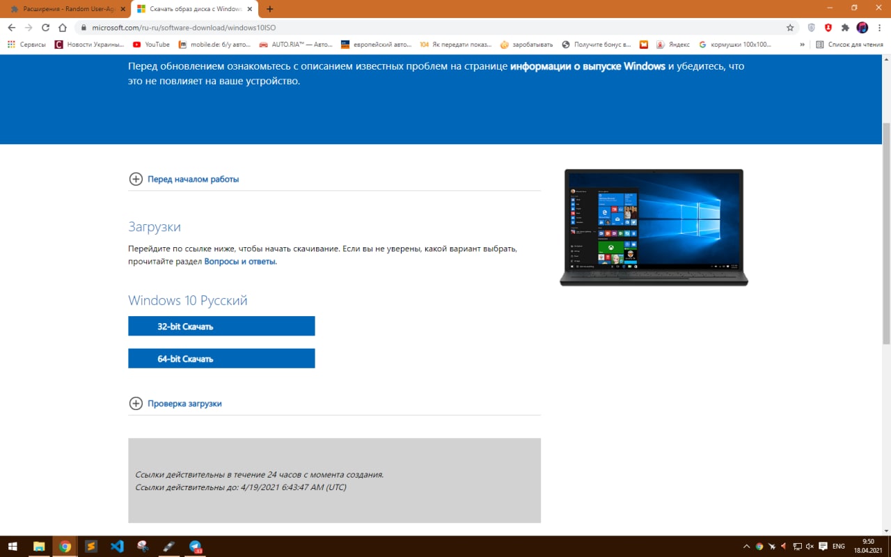Expand the Перед началом работы section

(x=184, y=179)
